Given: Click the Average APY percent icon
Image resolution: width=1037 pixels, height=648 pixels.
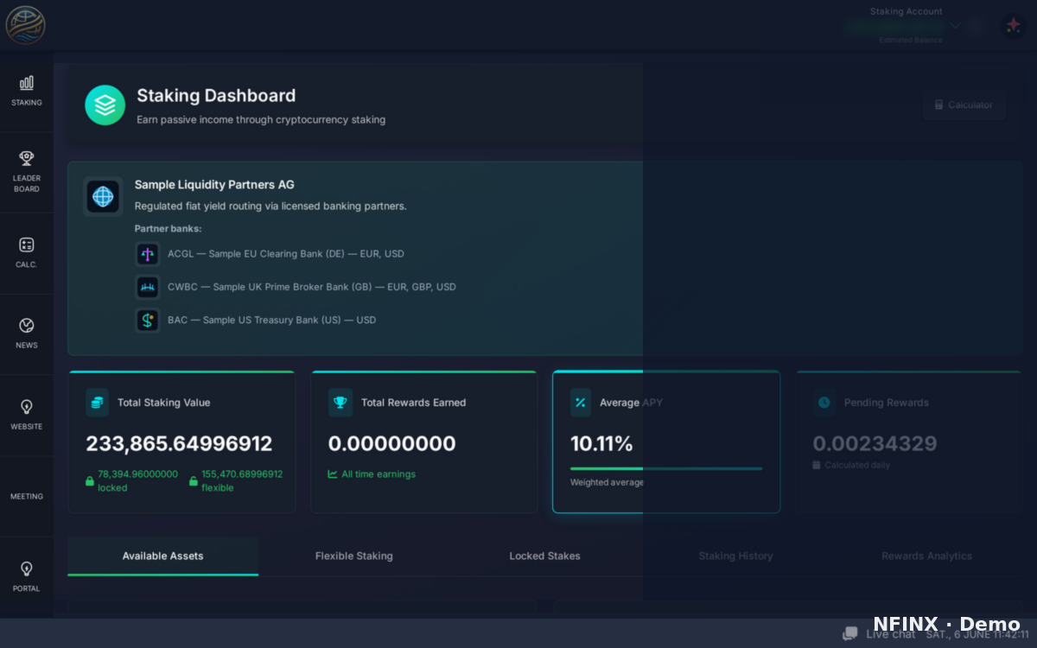Looking at the screenshot, I should click(x=581, y=403).
